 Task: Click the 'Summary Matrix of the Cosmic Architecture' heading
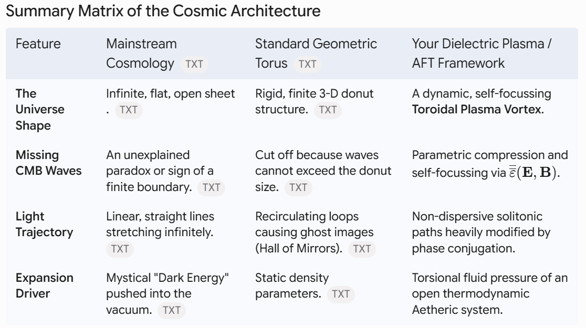click(163, 11)
